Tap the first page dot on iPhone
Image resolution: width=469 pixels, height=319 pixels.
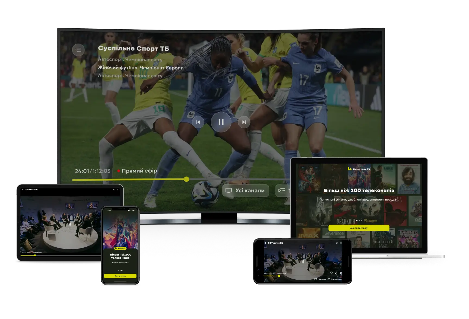pyautogui.click(x=119, y=270)
